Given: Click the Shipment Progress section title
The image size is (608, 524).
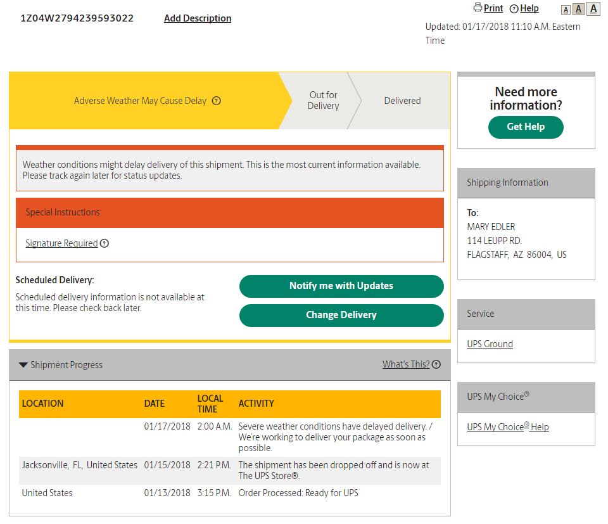Looking at the screenshot, I should click(x=66, y=365).
